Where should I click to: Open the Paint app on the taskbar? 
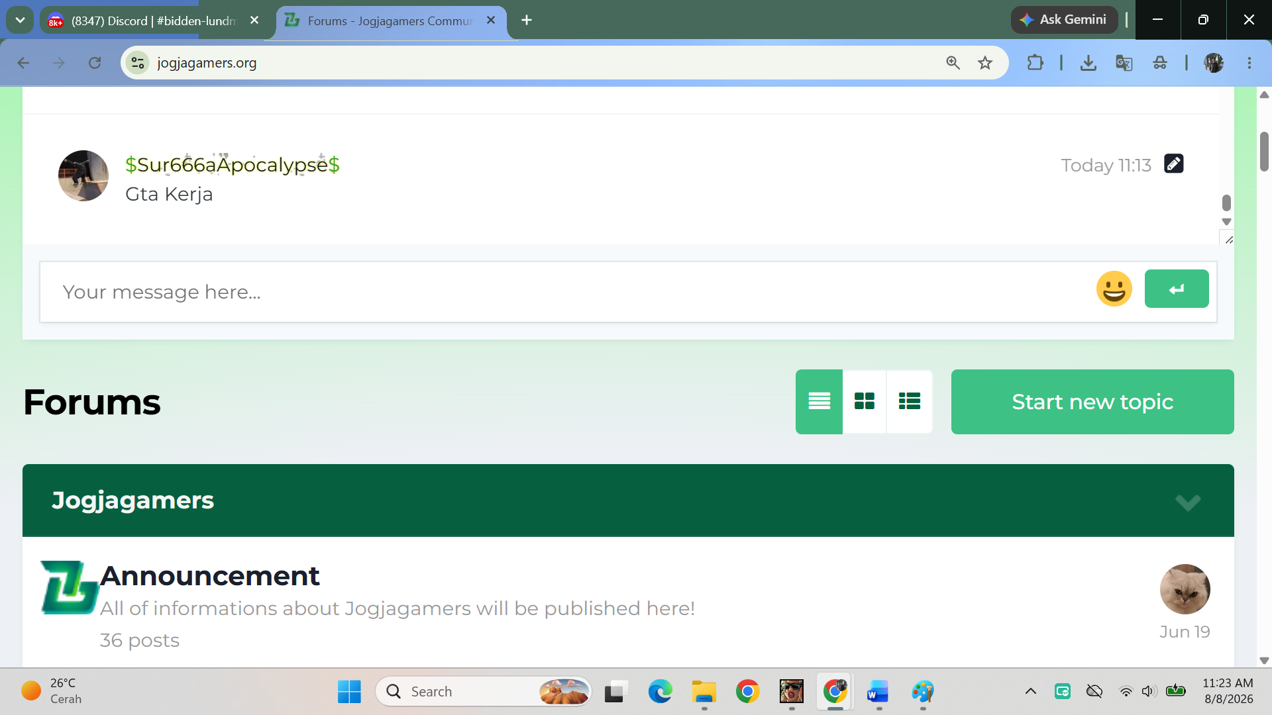click(922, 692)
